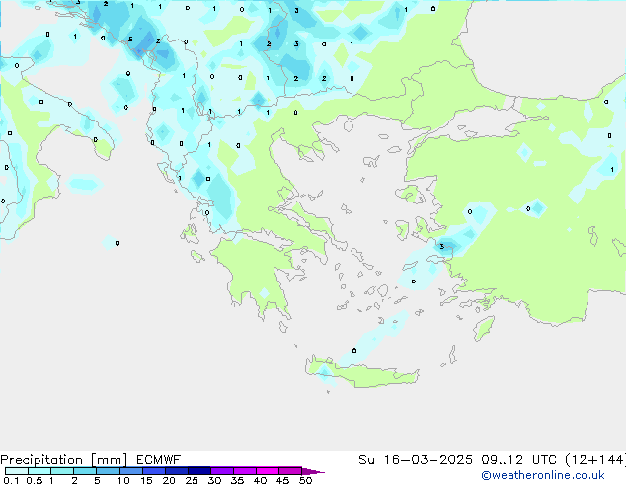Click the precipitation value 5 near the Adriatic coast
This screenshot has width=626, height=484.
pos(130,40)
